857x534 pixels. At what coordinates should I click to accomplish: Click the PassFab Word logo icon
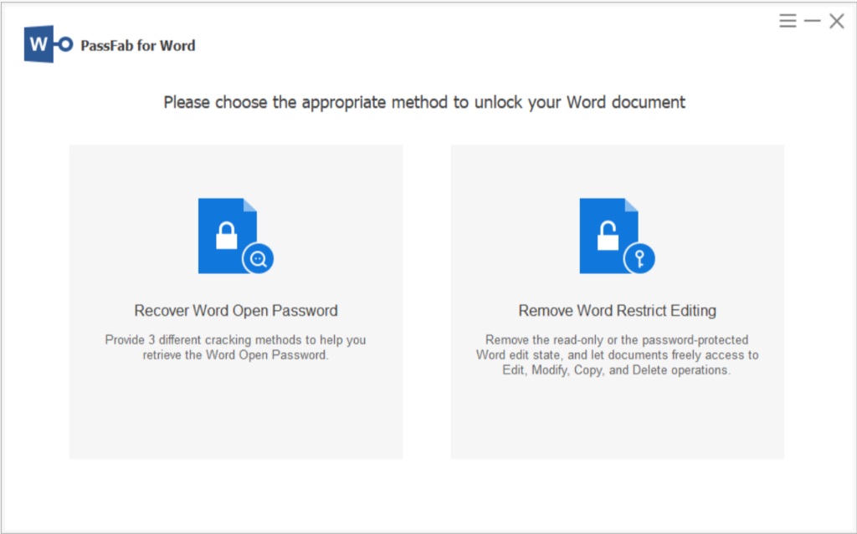[48, 44]
